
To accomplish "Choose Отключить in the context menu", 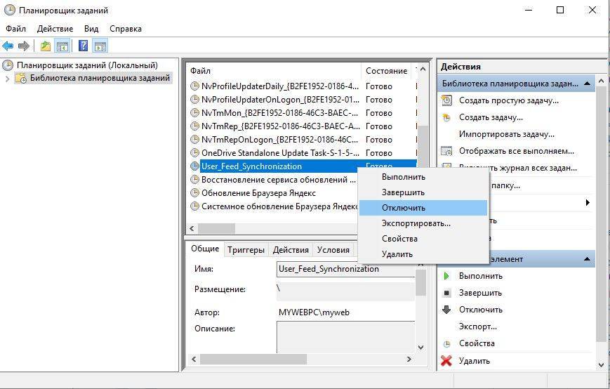I will [x=403, y=208].
